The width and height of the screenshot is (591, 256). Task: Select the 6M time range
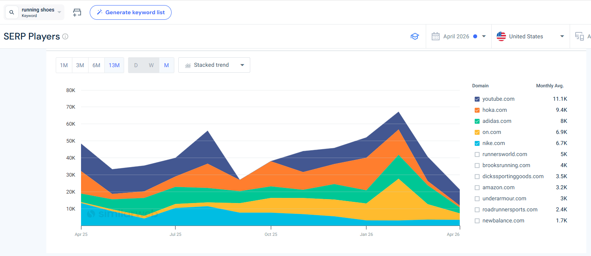(x=96, y=65)
